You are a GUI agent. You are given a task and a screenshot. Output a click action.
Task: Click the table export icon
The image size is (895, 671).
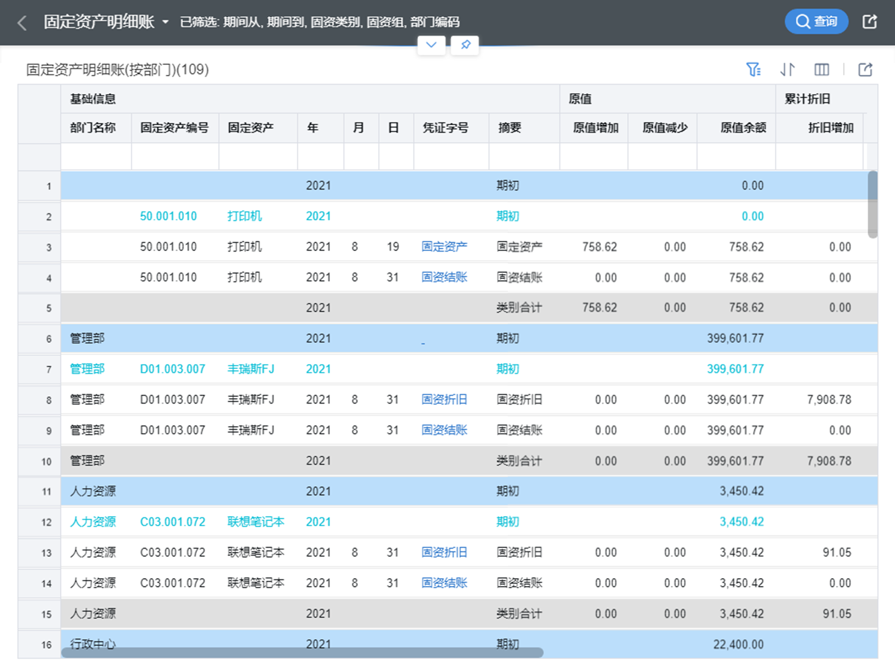click(865, 69)
